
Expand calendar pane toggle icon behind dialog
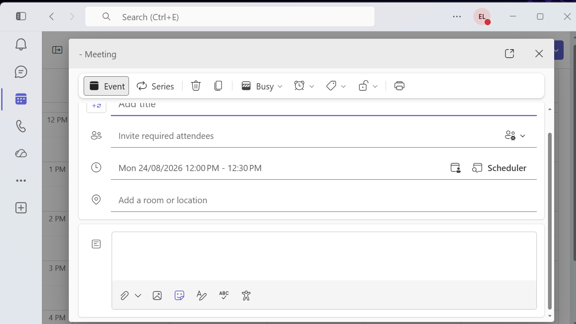tap(57, 50)
